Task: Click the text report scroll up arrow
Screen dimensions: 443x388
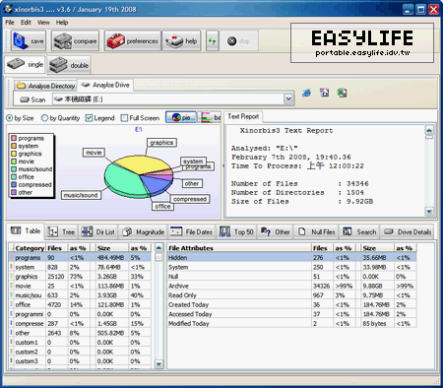Action: [429, 130]
